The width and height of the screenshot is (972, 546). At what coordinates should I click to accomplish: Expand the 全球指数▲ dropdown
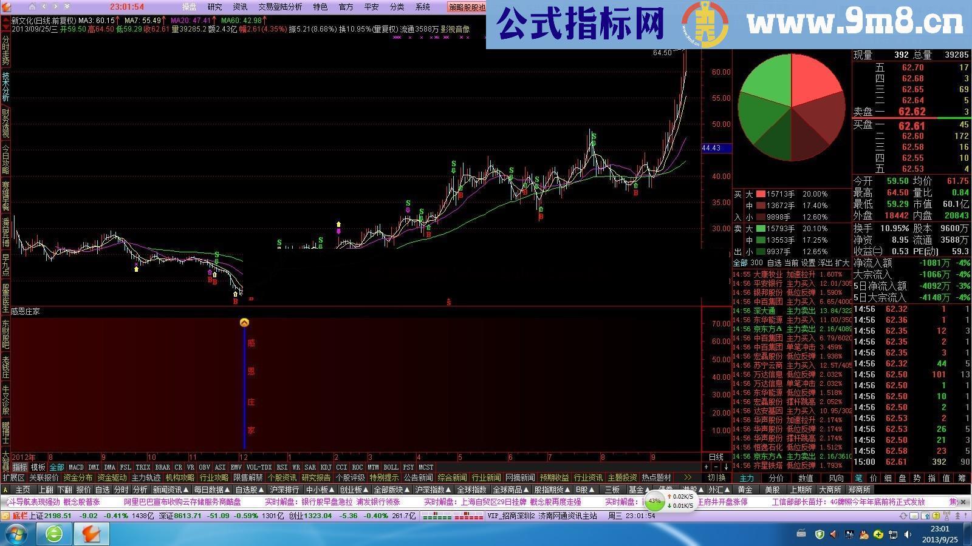pos(471,490)
